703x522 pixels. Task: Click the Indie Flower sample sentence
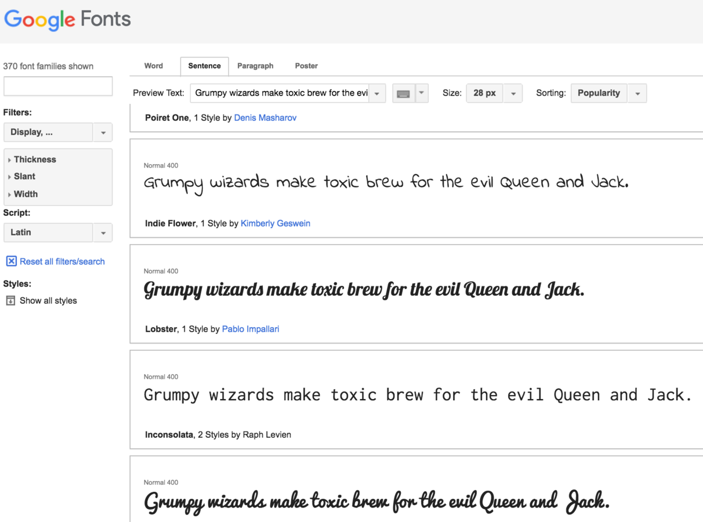coord(386,184)
